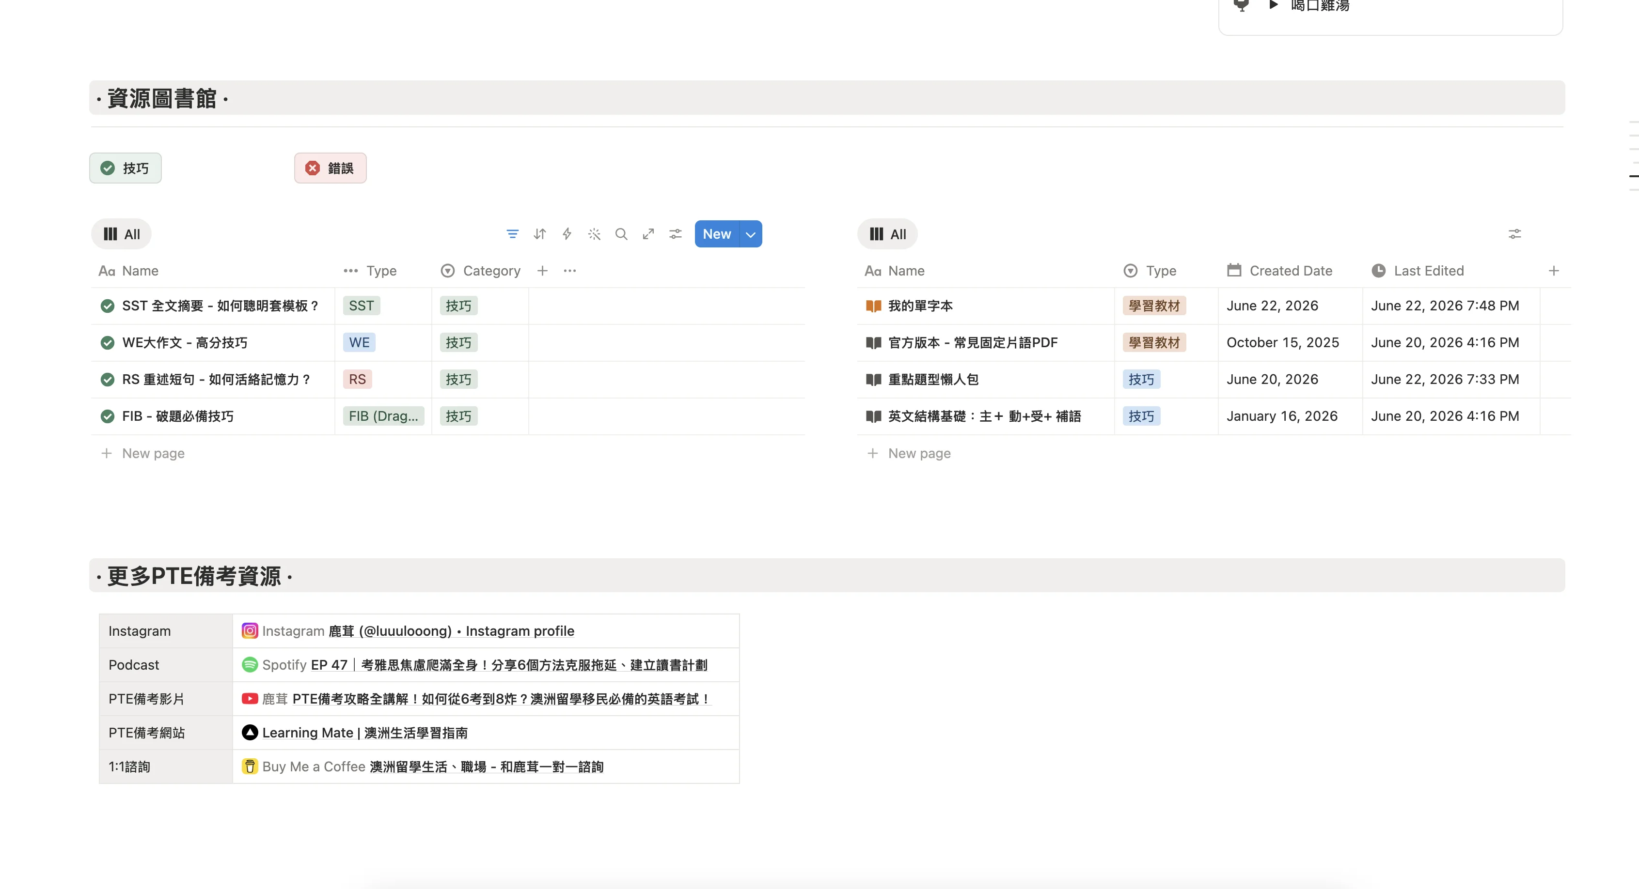Select the All view tab of right database
Viewport: 1639px width, 889px height.
tap(887, 234)
